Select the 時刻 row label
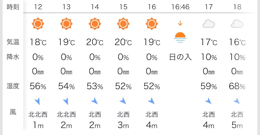The height and width of the screenshot is (135, 260). click(13, 7)
